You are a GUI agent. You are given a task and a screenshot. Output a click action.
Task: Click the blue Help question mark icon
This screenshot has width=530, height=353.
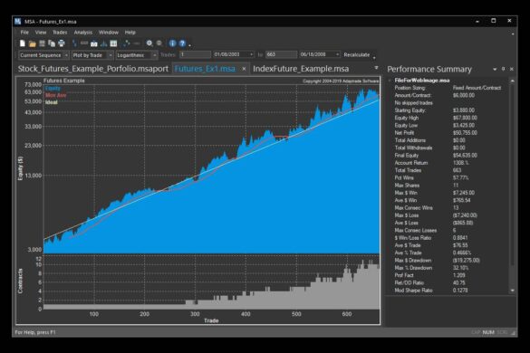point(182,43)
